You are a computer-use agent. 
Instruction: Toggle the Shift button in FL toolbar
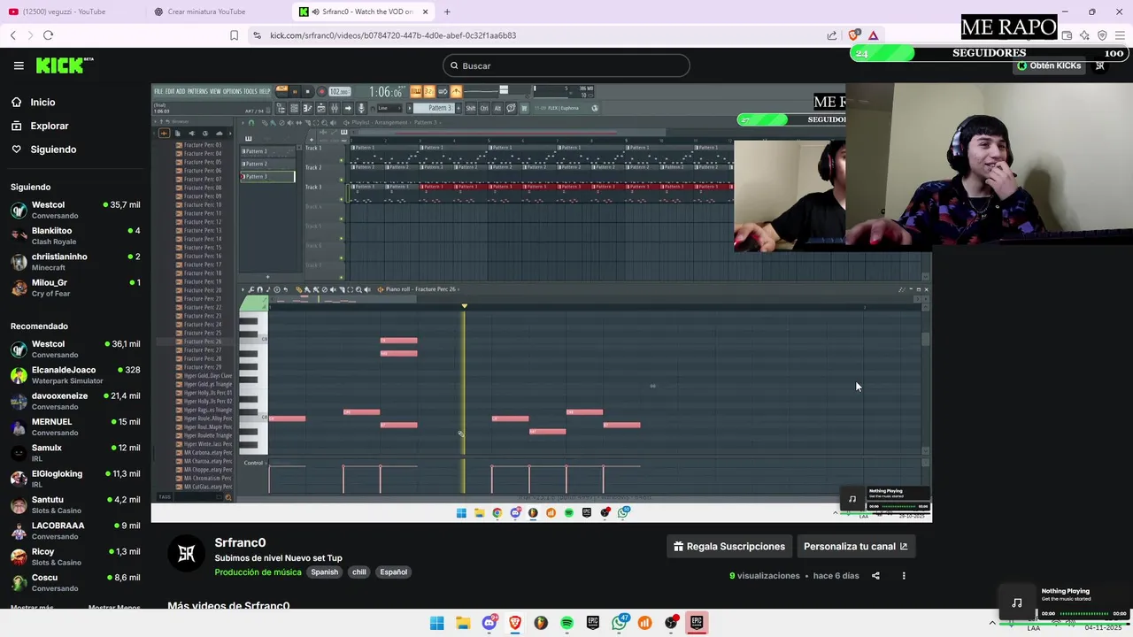[470, 108]
